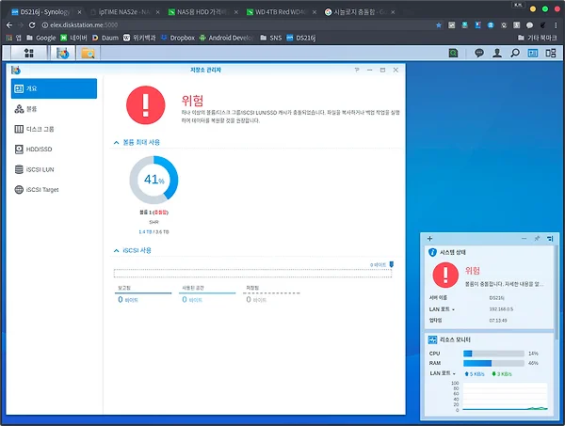Select the 개요 overview tab
565x426 pixels.
(54, 88)
